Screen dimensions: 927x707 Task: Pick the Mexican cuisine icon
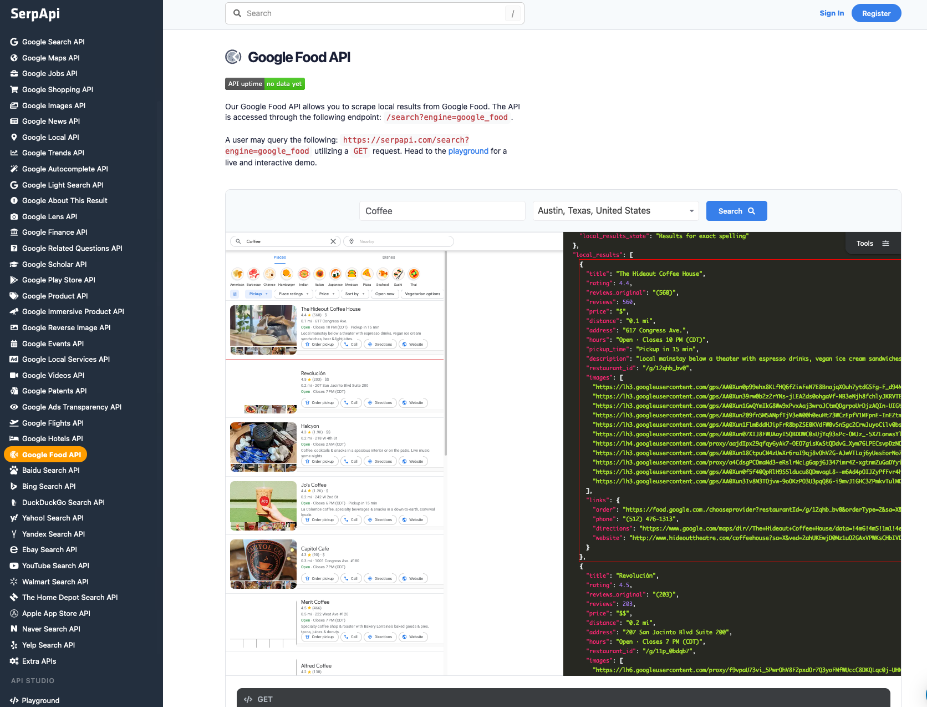pos(352,274)
